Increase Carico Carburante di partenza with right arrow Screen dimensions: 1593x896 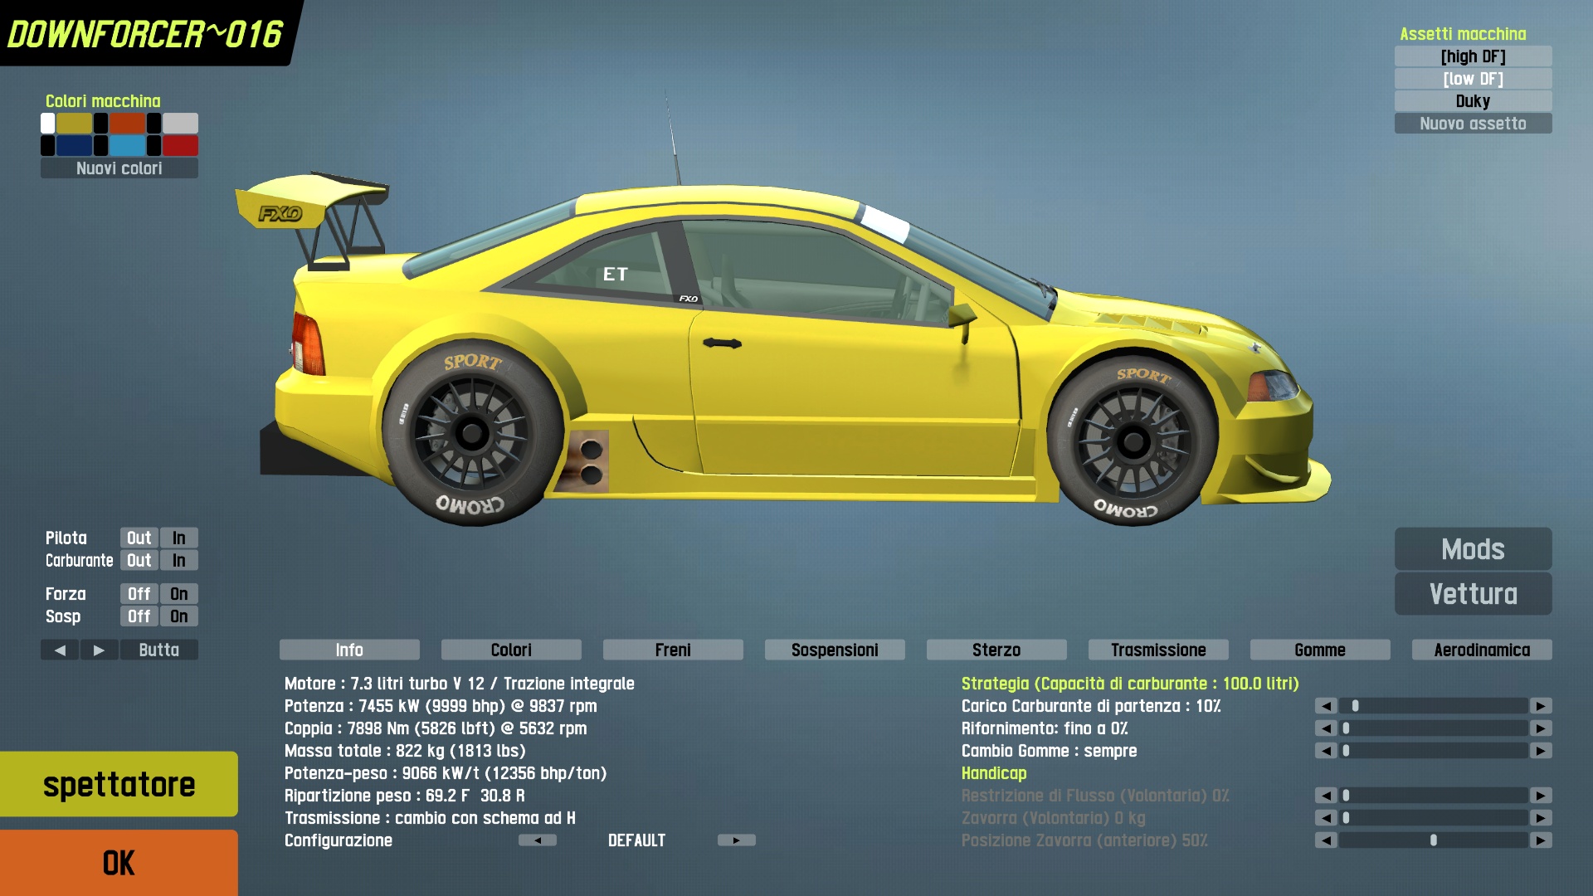coord(1541,706)
